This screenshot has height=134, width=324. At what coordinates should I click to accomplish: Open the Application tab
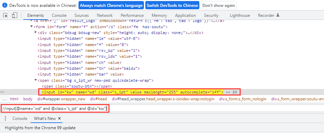[185, 15]
